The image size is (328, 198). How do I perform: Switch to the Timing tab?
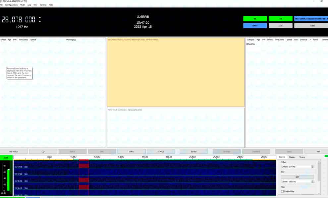(x=302, y=157)
